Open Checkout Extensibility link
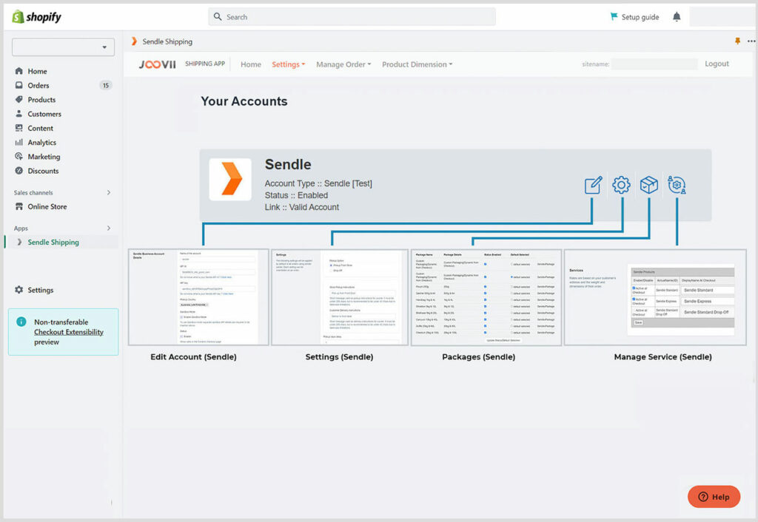The width and height of the screenshot is (758, 522). tap(69, 332)
